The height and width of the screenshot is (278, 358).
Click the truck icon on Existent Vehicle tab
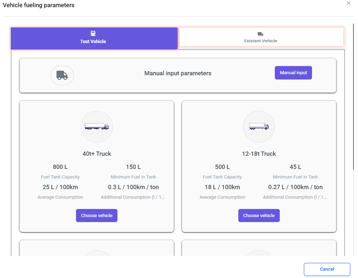point(260,34)
